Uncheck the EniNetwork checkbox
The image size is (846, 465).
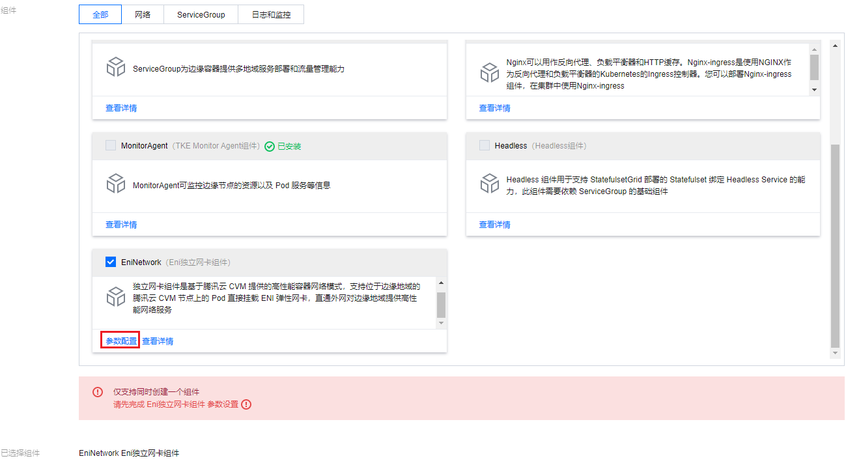click(111, 262)
